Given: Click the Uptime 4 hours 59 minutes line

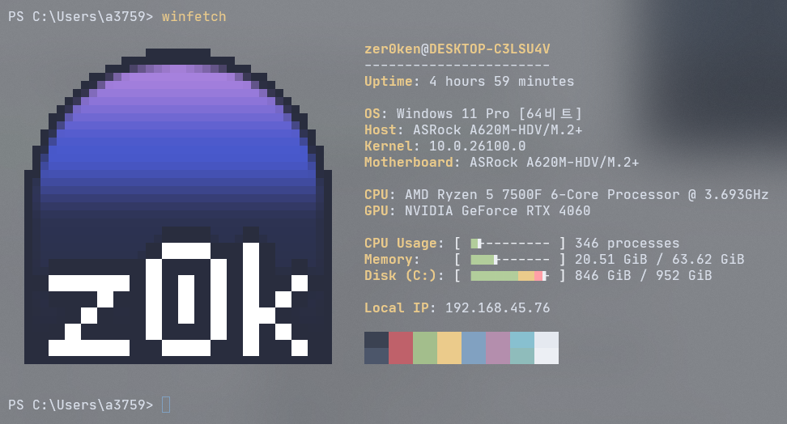Looking at the screenshot, I should pyautogui.click(x=470, y=81).
